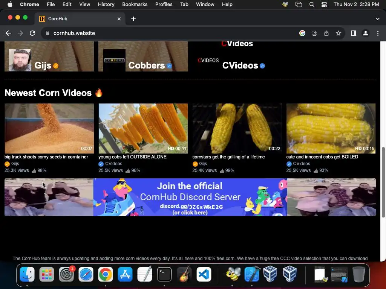Screen dimensions: 386x289
Task: Click the Stage Manager windows icon in menu bar
Action: click(299, 5)
